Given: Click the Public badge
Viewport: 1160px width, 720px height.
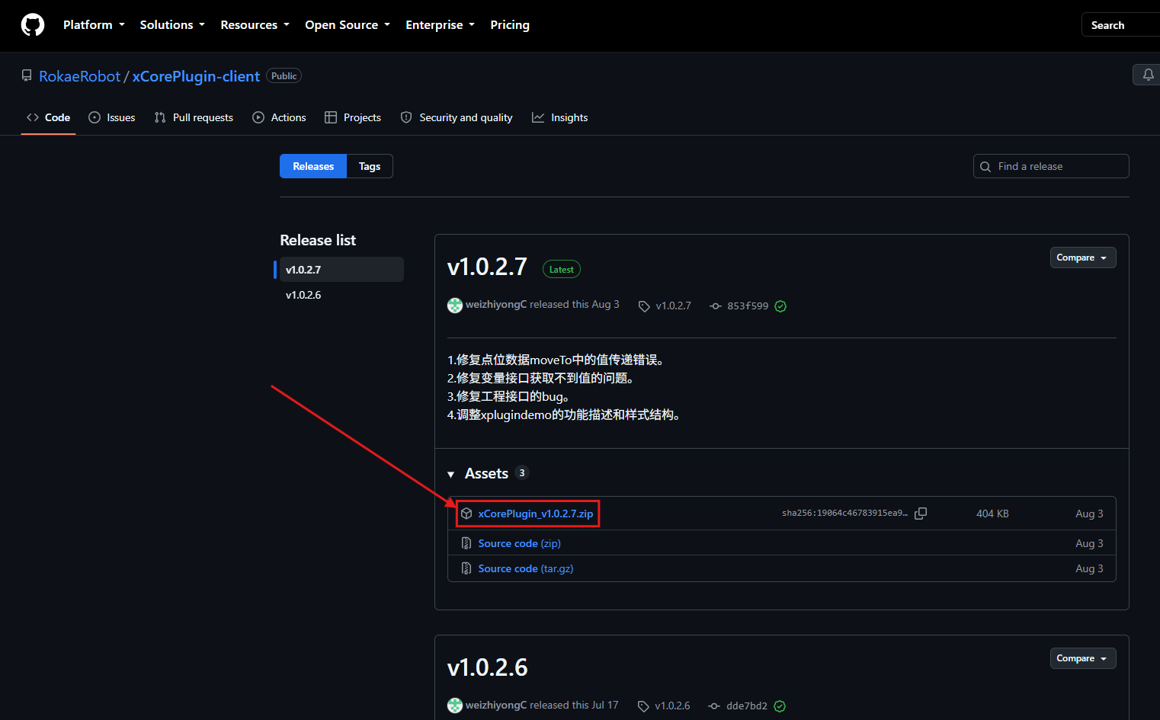Looking at the screenshot, I should click(x=284, y=75).
